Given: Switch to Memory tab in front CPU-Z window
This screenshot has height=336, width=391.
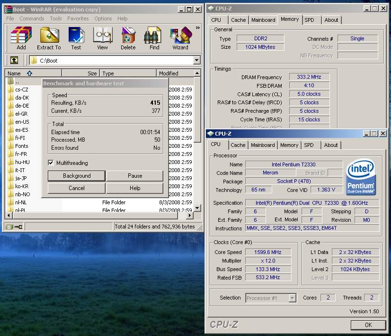Looking at the screenshot, I should click(289, 145).
